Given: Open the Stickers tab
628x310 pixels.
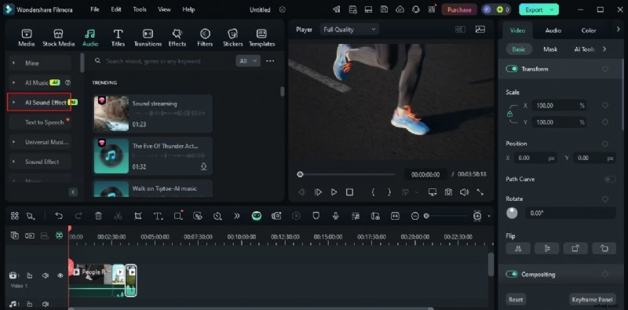Looking at the screenshot, I should pos(232,38).
